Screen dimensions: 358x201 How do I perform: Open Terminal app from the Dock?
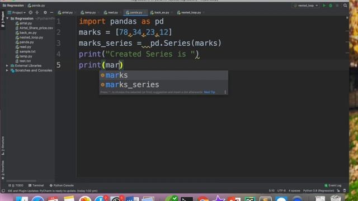(x=187, y=199)
